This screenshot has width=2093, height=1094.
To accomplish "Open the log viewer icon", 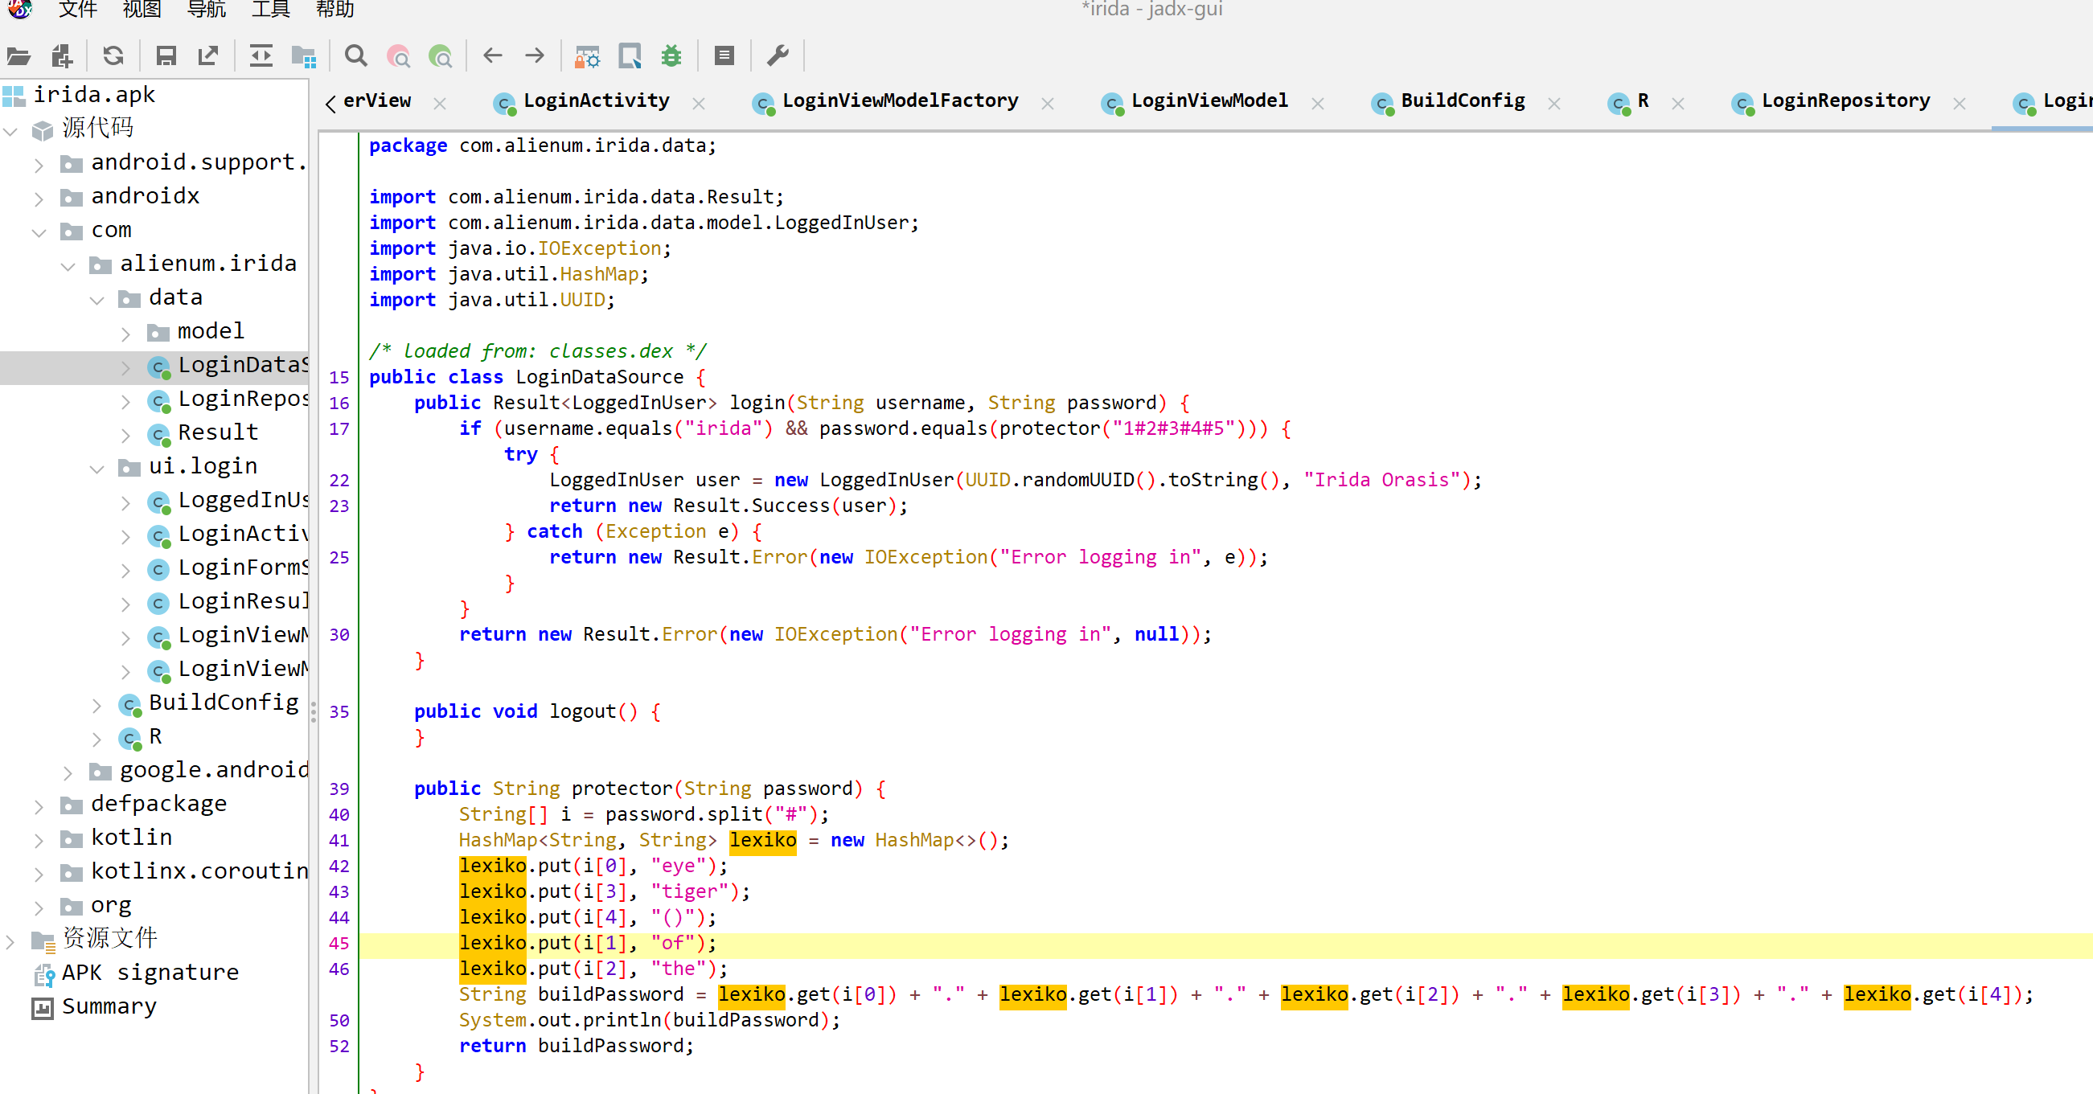I will [x=724, y=56].
